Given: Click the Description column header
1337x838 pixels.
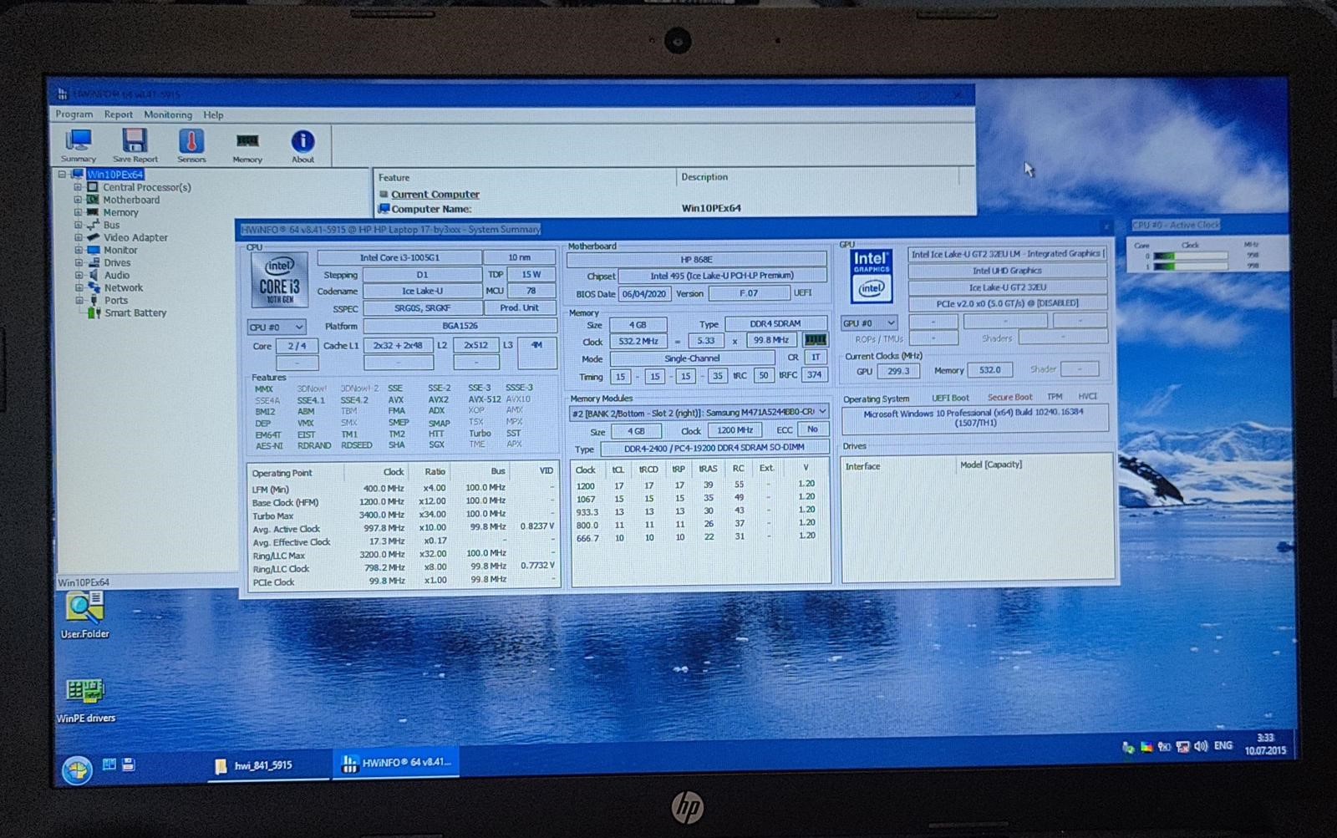Looking at the screenshot, I should pos(818,177).
